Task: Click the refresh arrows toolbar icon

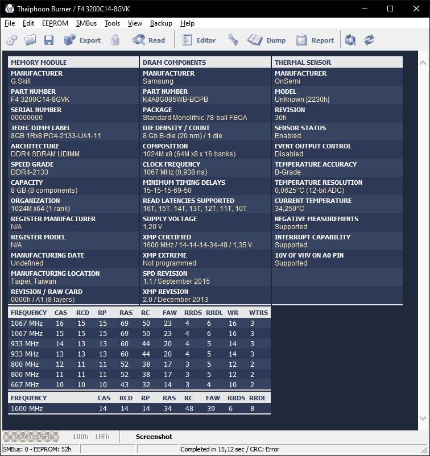Action: [369, 40]
